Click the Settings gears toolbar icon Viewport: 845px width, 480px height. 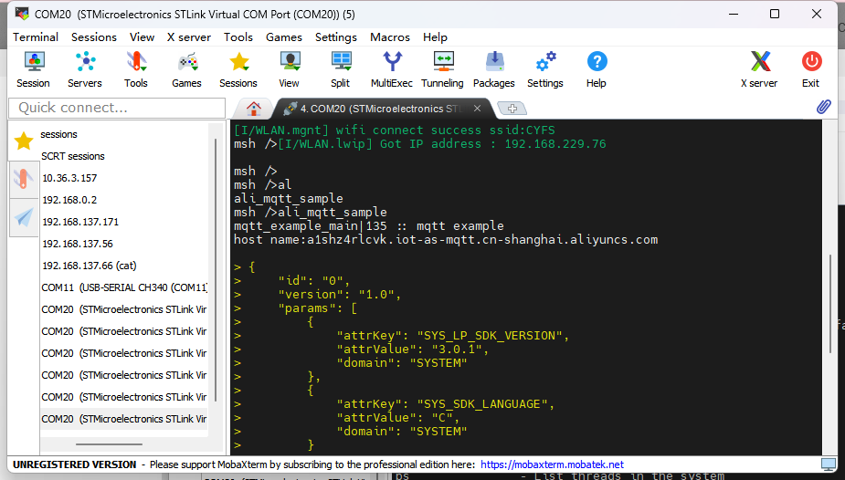click(545, 70)
